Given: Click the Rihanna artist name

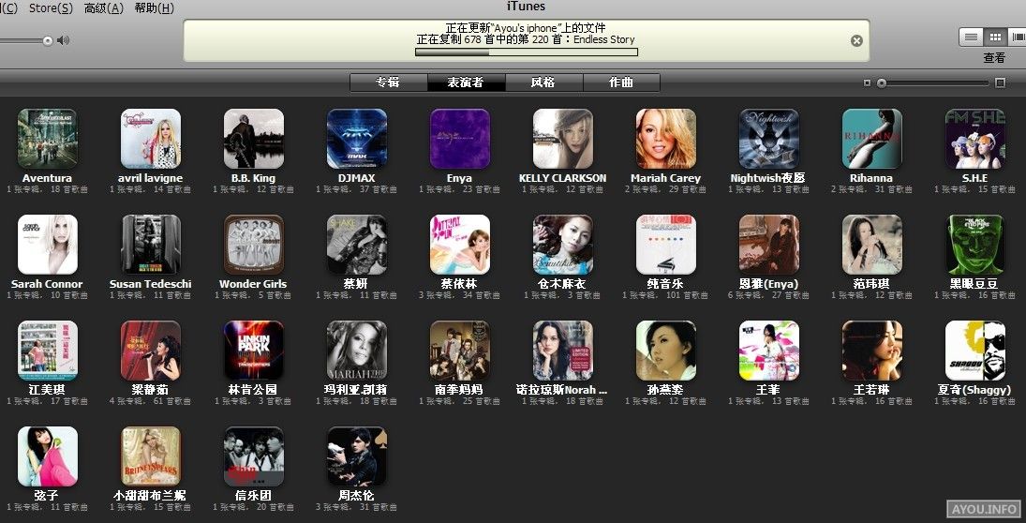Looking at the screenshot, I should pos(871,178).
